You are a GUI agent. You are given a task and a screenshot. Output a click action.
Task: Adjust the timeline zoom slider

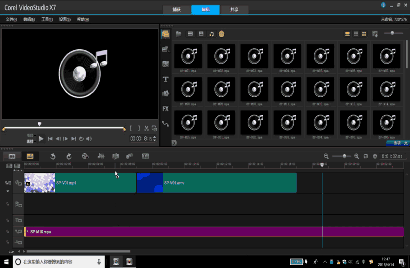click(344, 156)
